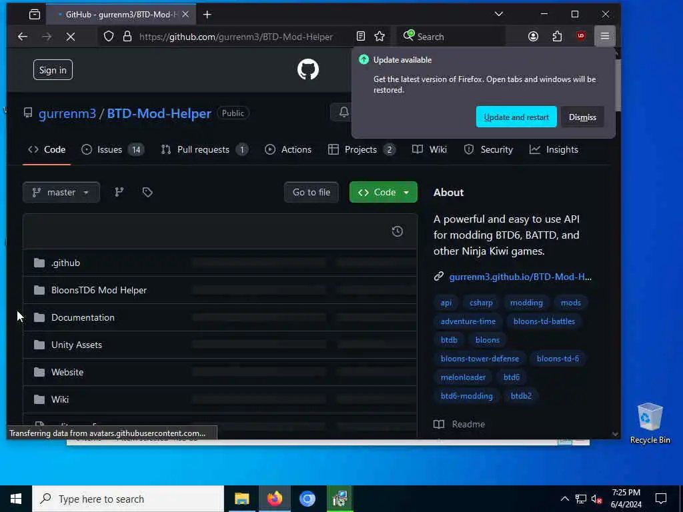This screenshot has height=512, width=683.
Task: Open File Explorer from the taskbar
Action: [241, 499]
